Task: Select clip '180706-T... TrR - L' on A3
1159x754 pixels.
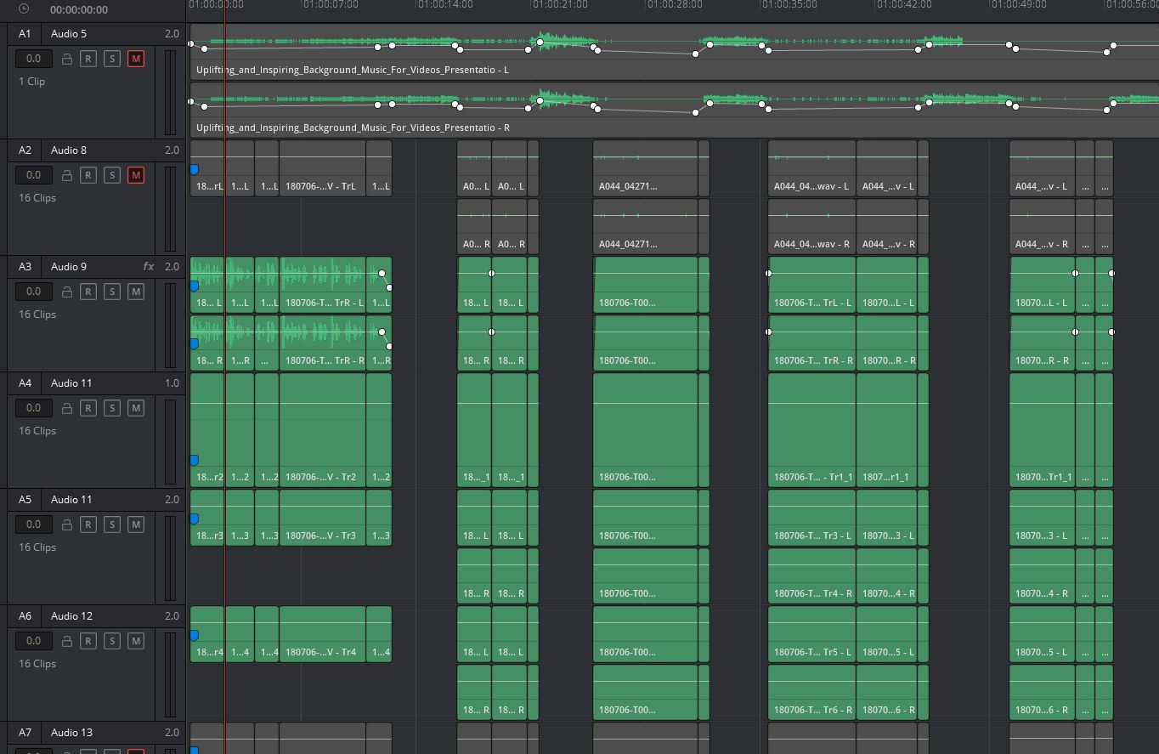Action: tap(322, 285)
